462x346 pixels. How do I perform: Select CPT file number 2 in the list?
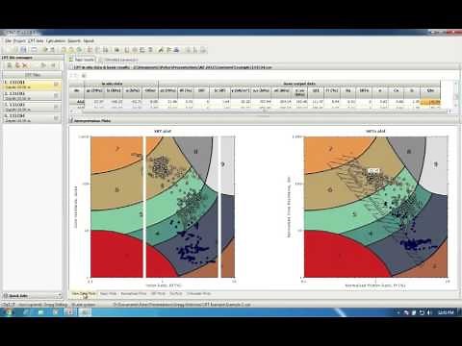pyautogui.click(x=32, y=96)
